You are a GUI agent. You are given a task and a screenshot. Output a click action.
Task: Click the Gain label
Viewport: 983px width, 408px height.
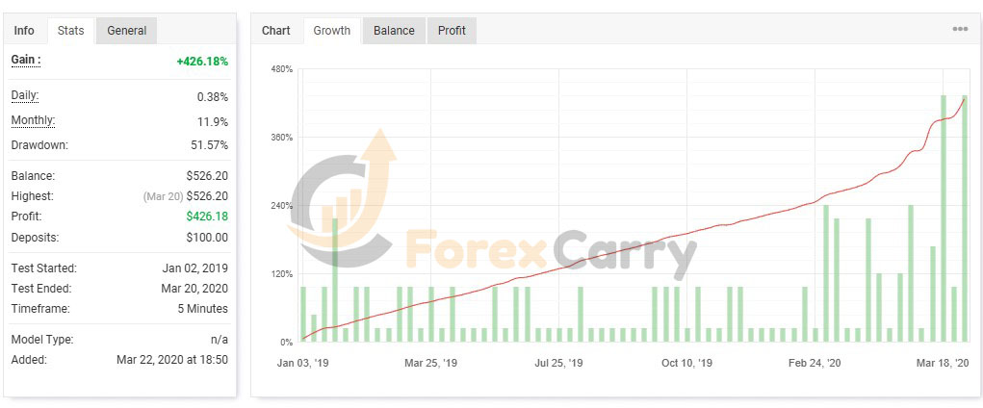pos(26,61)
